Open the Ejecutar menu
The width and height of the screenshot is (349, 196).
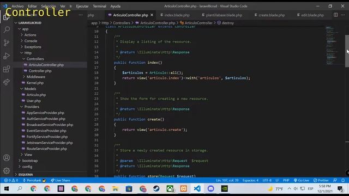click(x=82, y=6)
